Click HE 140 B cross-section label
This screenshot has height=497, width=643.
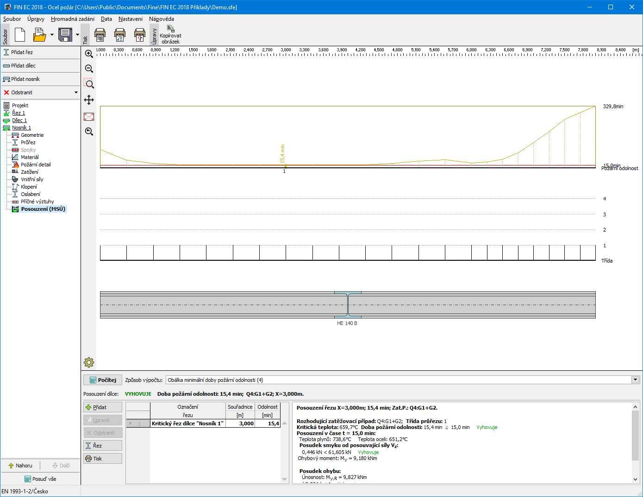pyautogui.click(x=347, y=323)
